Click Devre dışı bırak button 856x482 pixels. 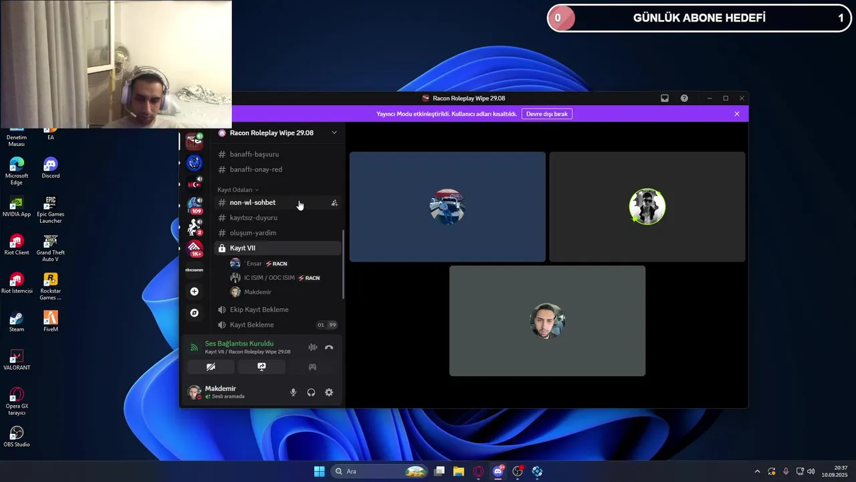pos(547,114)
